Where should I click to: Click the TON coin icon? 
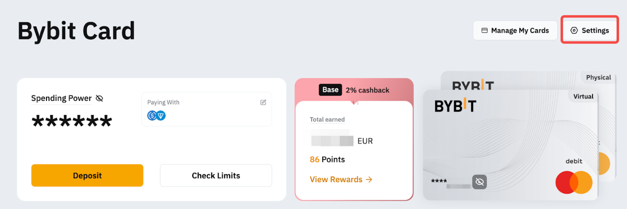(x=161, y=116)
